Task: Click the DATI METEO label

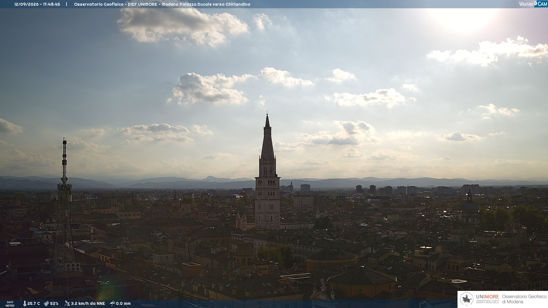Action: (x=10, y=304)
